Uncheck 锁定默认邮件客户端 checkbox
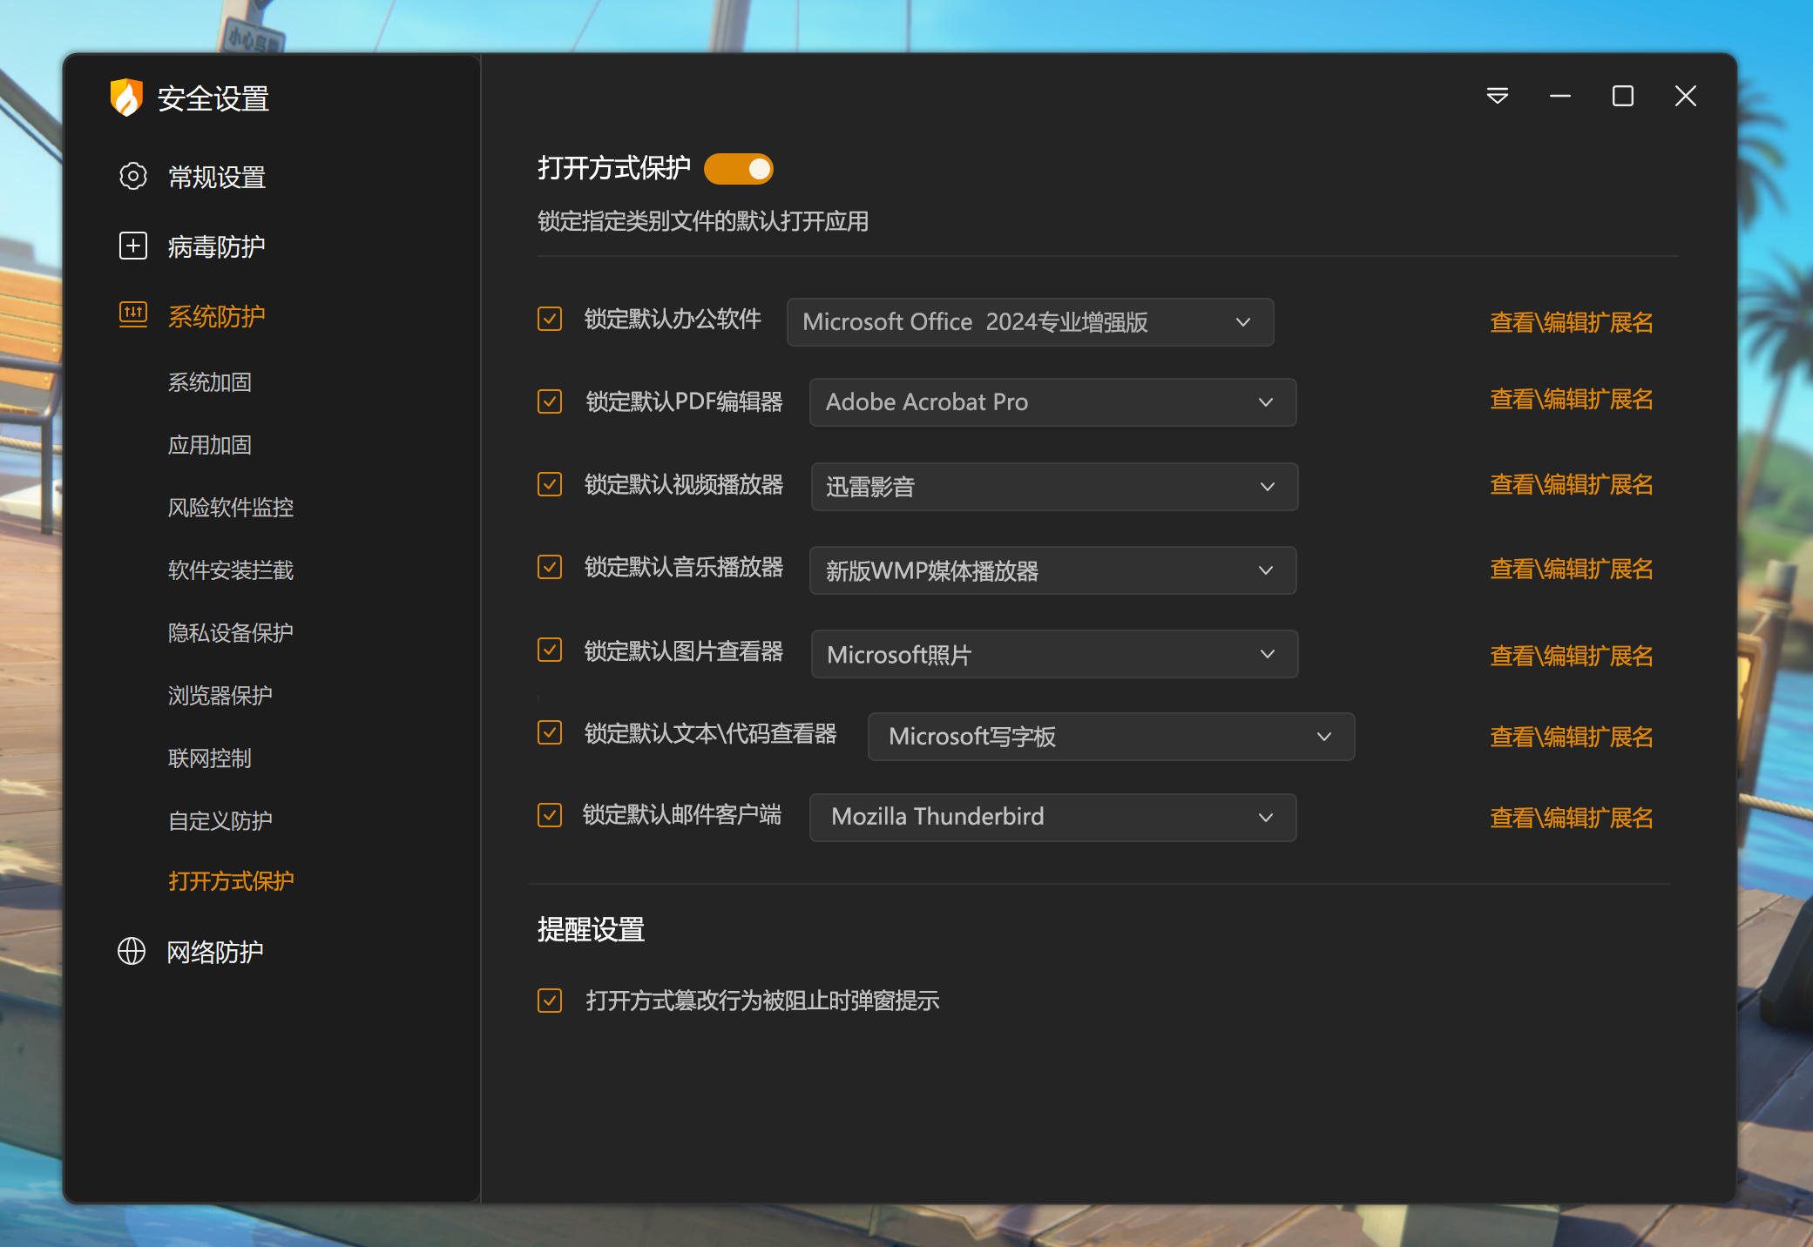Image resolution: width=1813 pixels, height=1247 pixels. (x=550, y=815)
